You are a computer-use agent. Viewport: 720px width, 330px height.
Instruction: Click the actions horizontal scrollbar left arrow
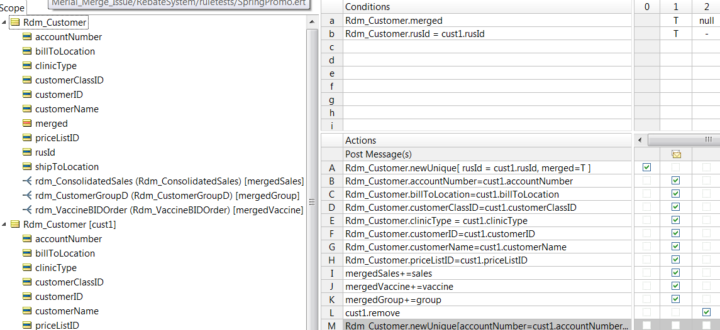(x=641, y=140)
